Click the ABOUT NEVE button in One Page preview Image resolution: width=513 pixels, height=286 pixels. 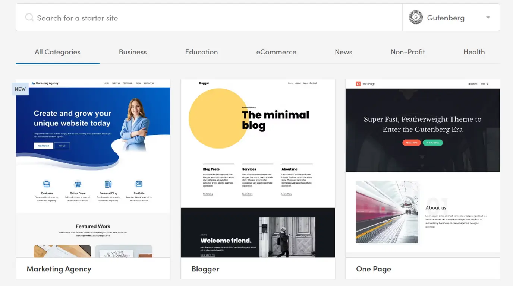pyautogui.click(x=411, y=143)
